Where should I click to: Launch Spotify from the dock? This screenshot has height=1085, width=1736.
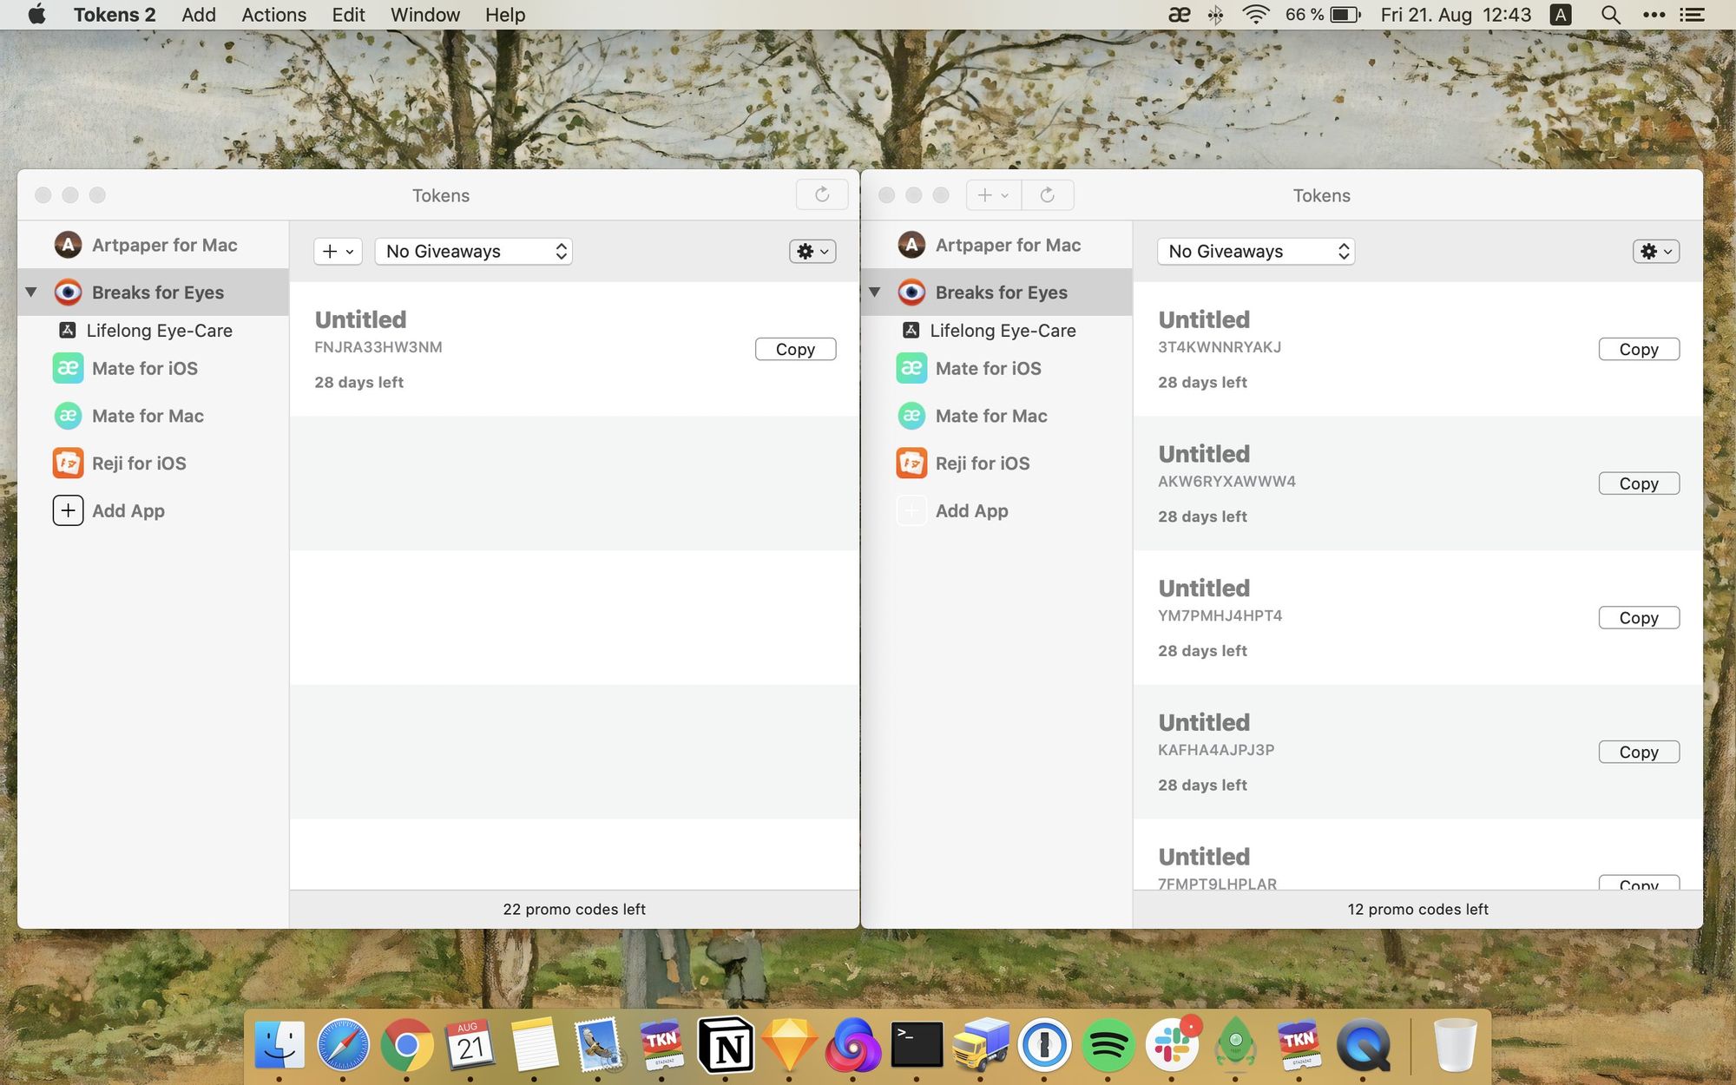[x=1108, y=1045]
